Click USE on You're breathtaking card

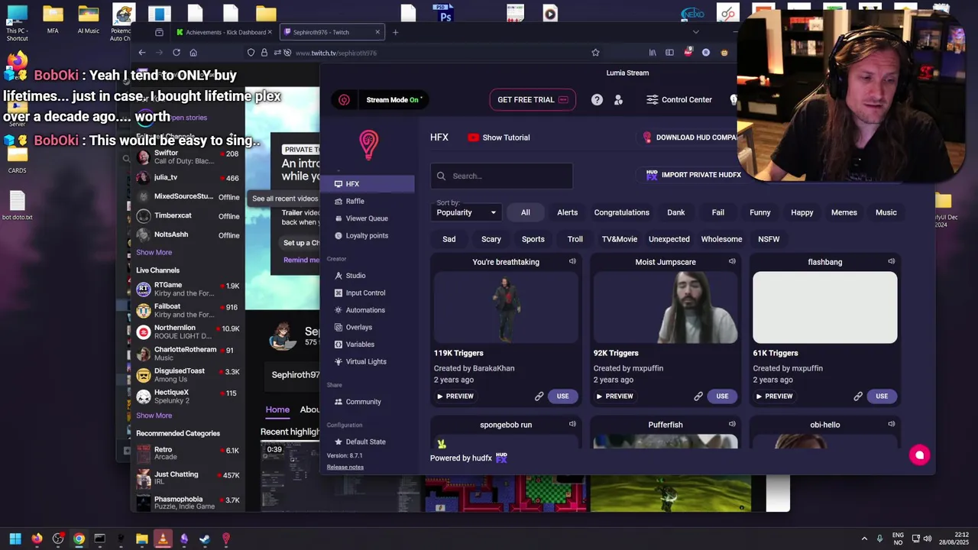coord(563,396)
